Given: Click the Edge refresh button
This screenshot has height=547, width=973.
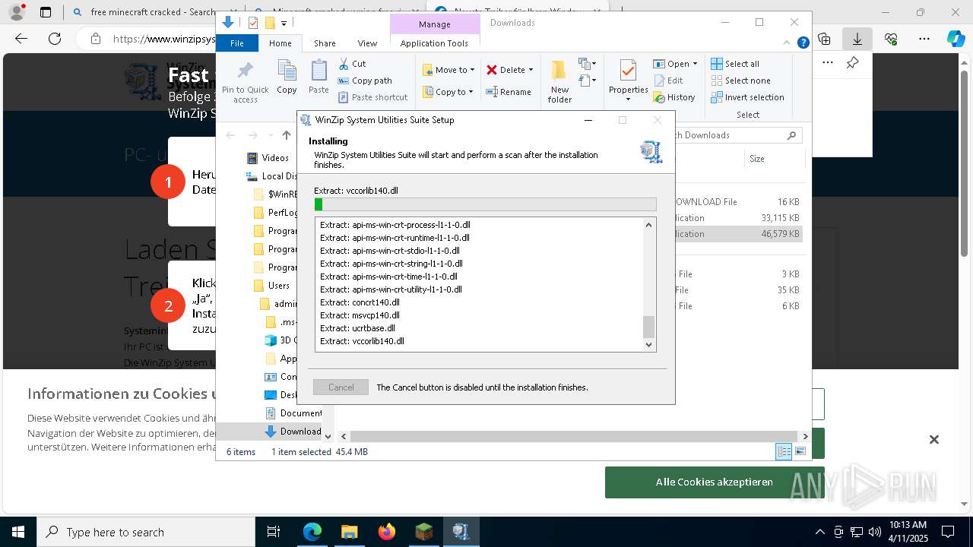Looking at the screenshot, I should click(x=55, y=39).
